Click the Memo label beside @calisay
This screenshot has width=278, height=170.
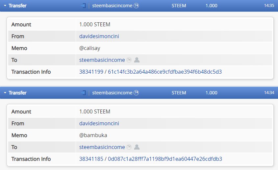(x=19, y=48)
